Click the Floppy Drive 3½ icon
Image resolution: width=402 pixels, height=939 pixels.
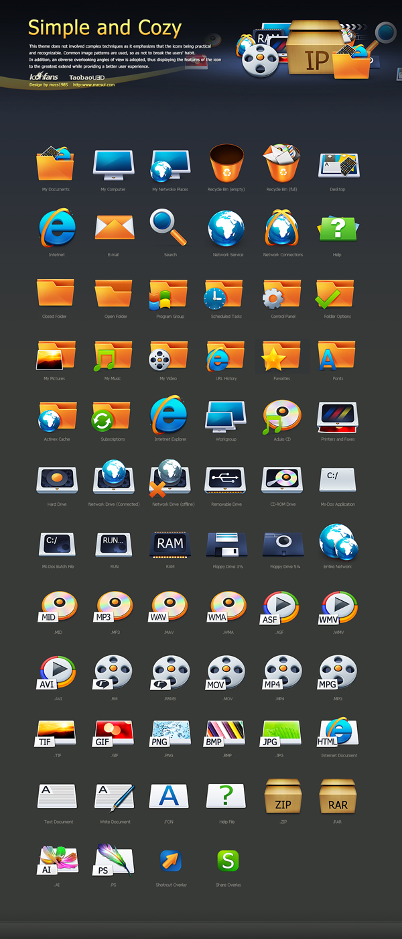226,545
